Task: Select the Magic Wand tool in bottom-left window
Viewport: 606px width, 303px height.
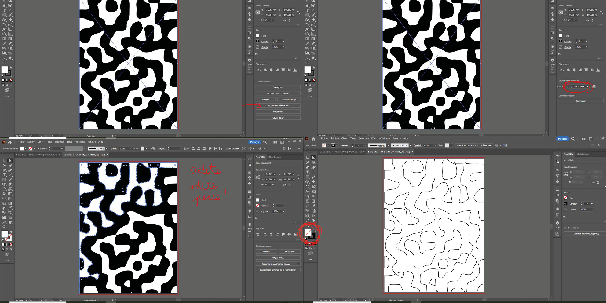Action: tap(4, 165)
